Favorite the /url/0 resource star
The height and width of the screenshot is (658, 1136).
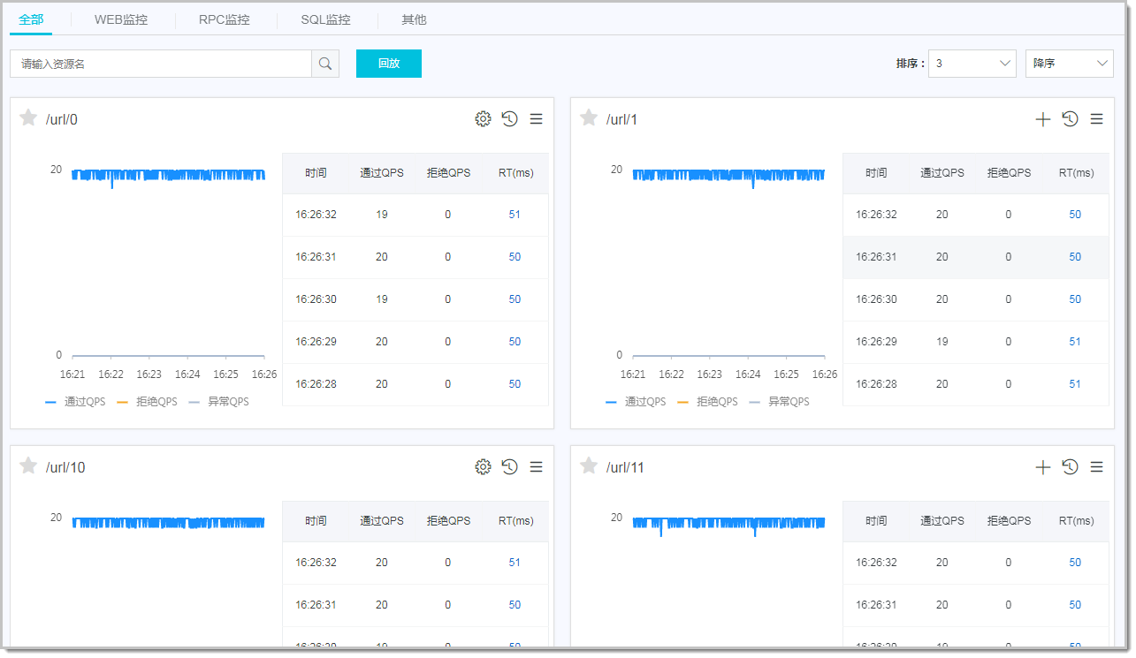[28, 118]
